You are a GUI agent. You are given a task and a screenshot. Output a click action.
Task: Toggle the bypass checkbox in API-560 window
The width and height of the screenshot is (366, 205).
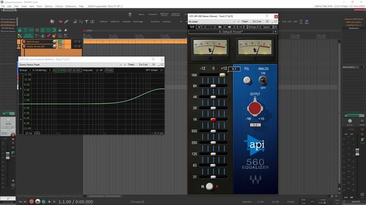pos(276,22)
